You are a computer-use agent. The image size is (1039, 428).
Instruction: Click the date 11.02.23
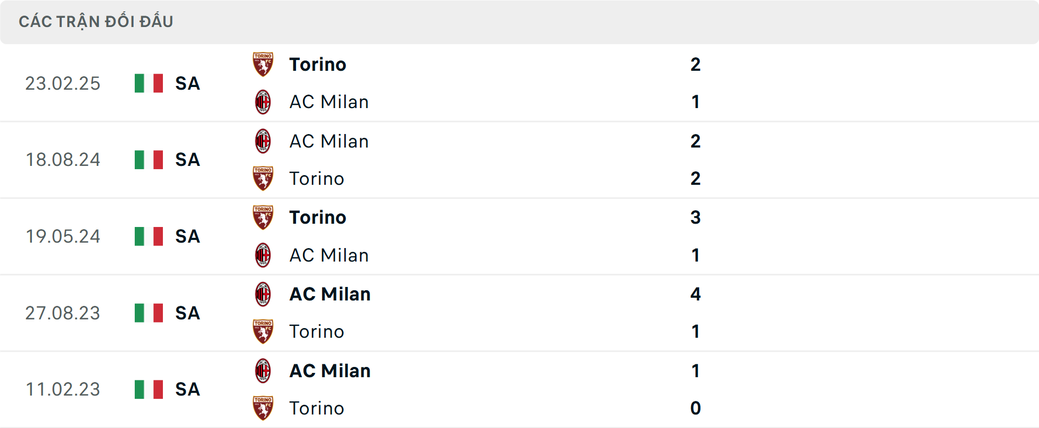(x=63, y=389)
